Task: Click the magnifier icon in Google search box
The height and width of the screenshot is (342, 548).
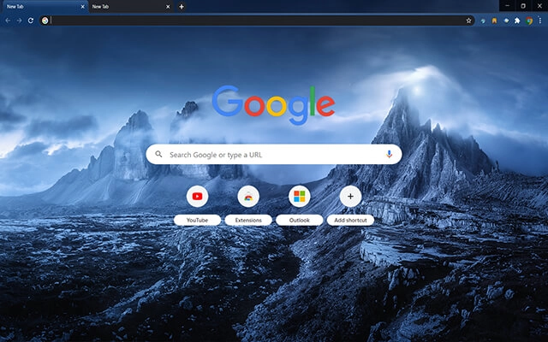Action: 158,154
